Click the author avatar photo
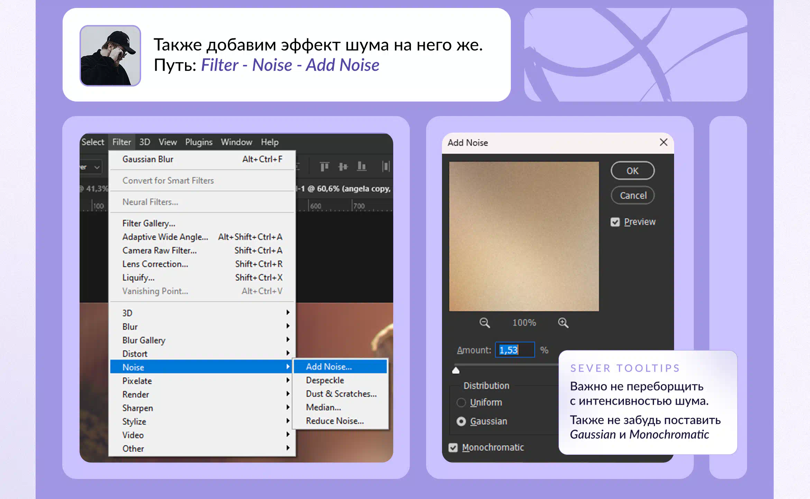810x499 pixels. point(110,56)
